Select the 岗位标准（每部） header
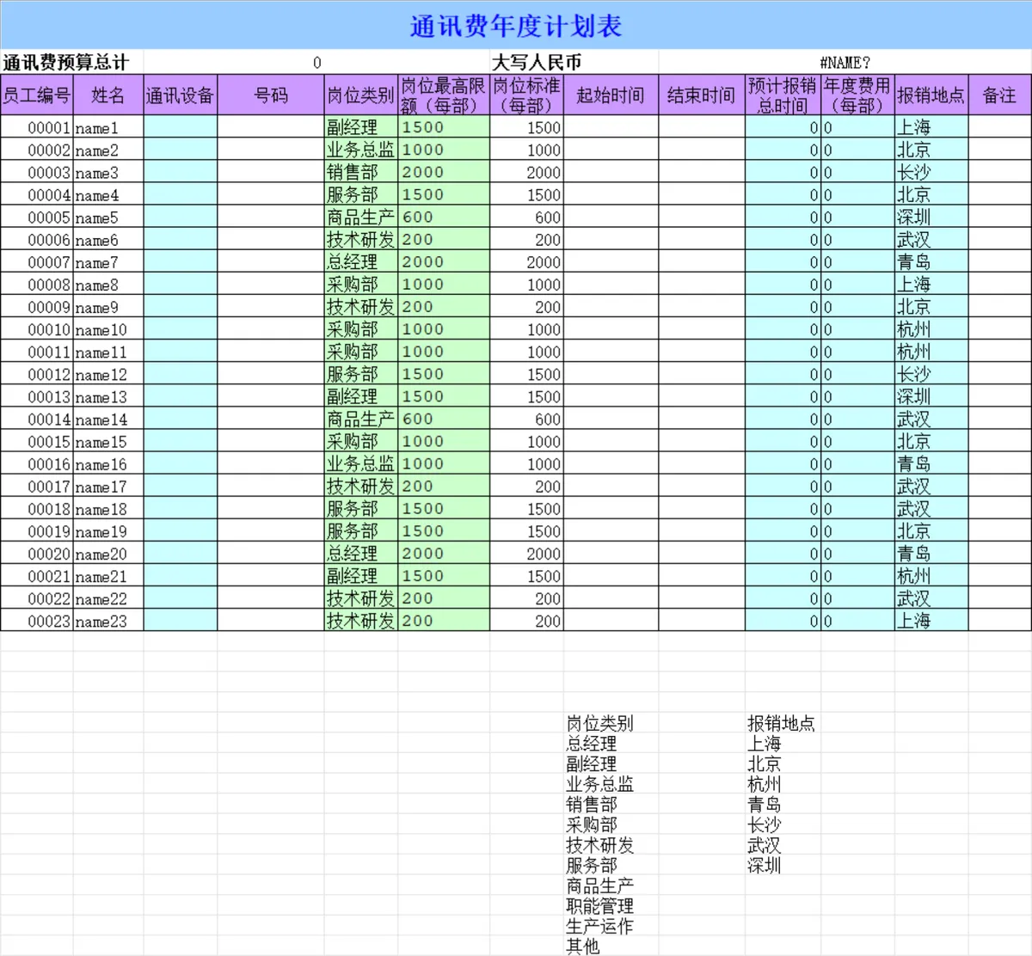Image resolution: width=1032 pixels, height=956 pixels. point(526,95)
